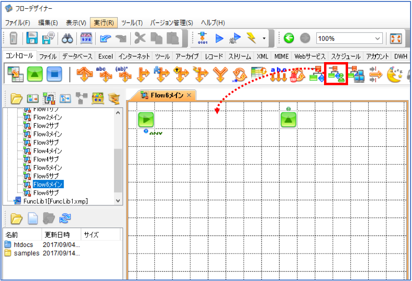This screenshot has width=412, height=281.
Task: Select FuncLib1[FuncLib1.xmp] tree item
Action: [55, 201]
